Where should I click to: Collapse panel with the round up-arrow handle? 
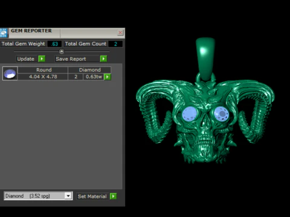pos(62,51)
